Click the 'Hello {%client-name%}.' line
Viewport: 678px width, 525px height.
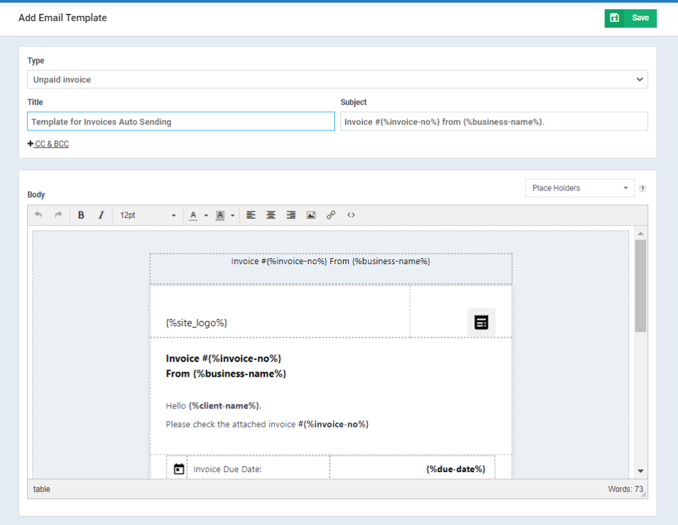pos(214,406)
